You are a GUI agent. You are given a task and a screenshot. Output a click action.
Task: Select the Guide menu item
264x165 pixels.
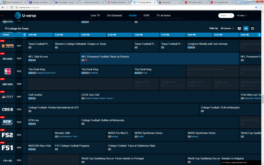[132, 15]
